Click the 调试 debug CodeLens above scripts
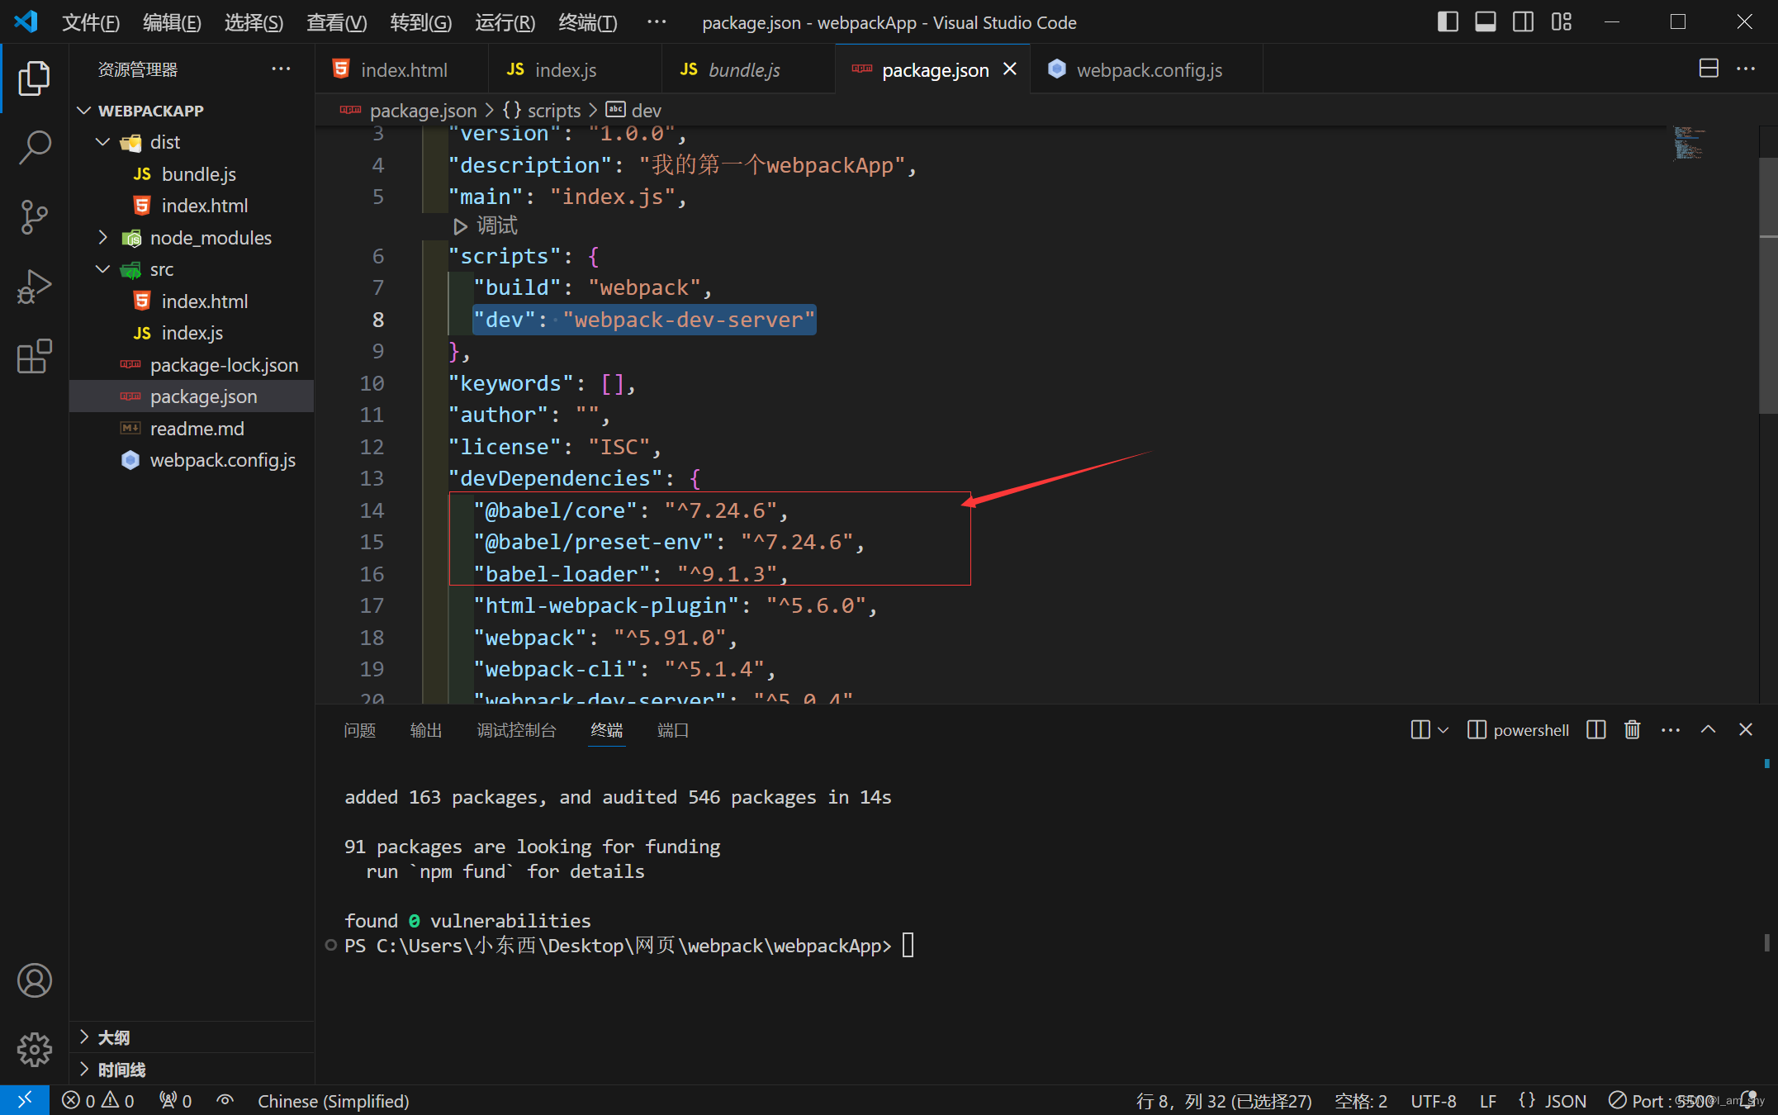This screenshot has height=1115, width=1778. (x=486, y=225)
